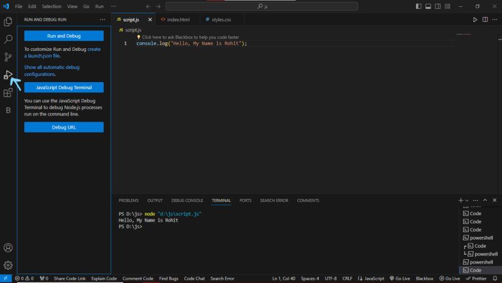Open errors and warnings status indicator
Viewport: 502px width, 283px height.
(24, 279)
